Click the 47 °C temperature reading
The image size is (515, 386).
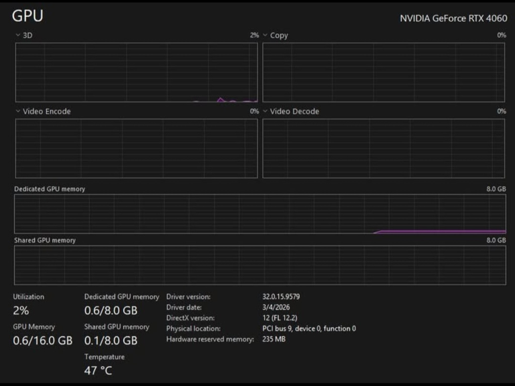coord(98,371)
